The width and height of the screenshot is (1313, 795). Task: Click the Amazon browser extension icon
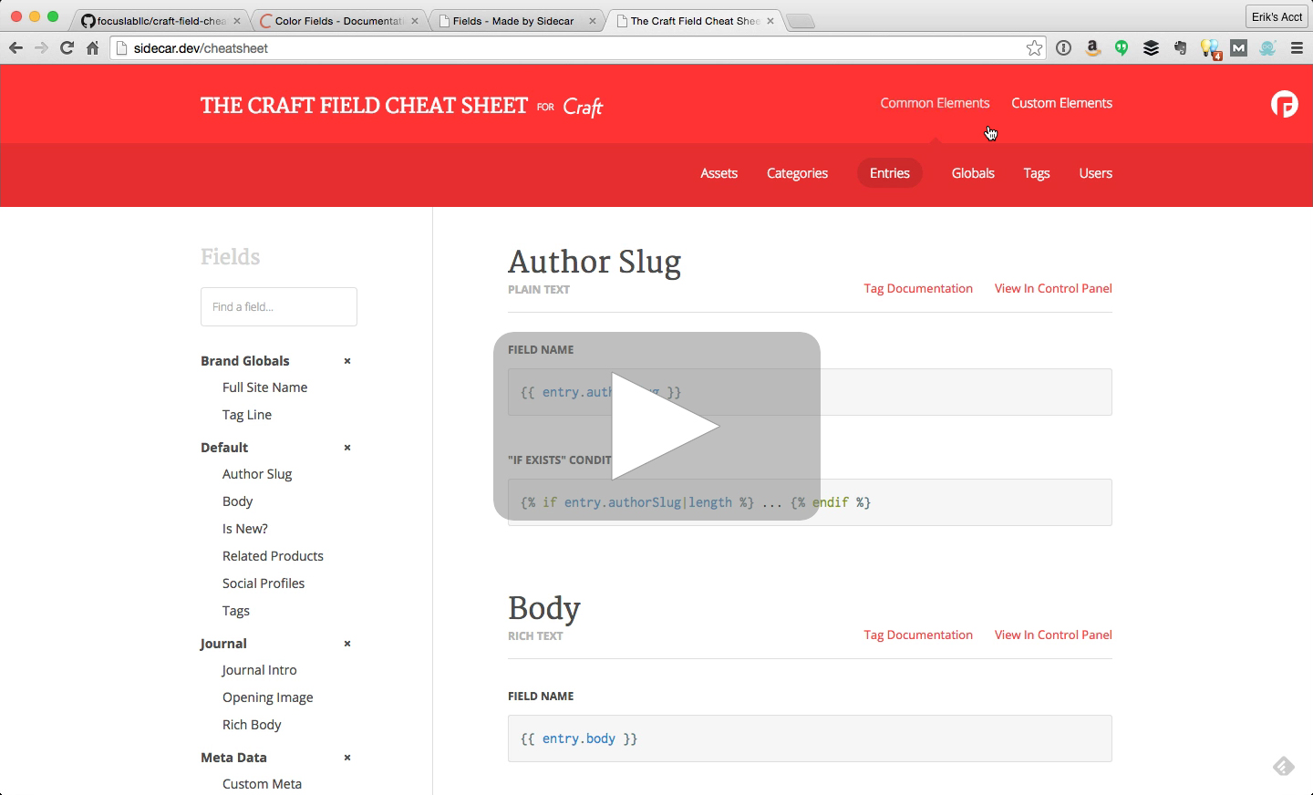click(x=1092, y=47)
